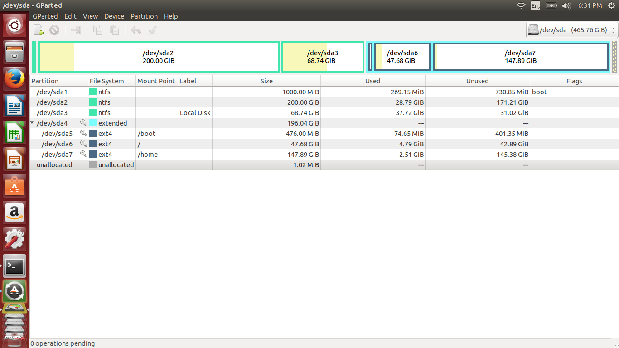Open System Settings from the launcher
Image resolution: width=619 pixels, height=348 pixels.
(15, 239)
